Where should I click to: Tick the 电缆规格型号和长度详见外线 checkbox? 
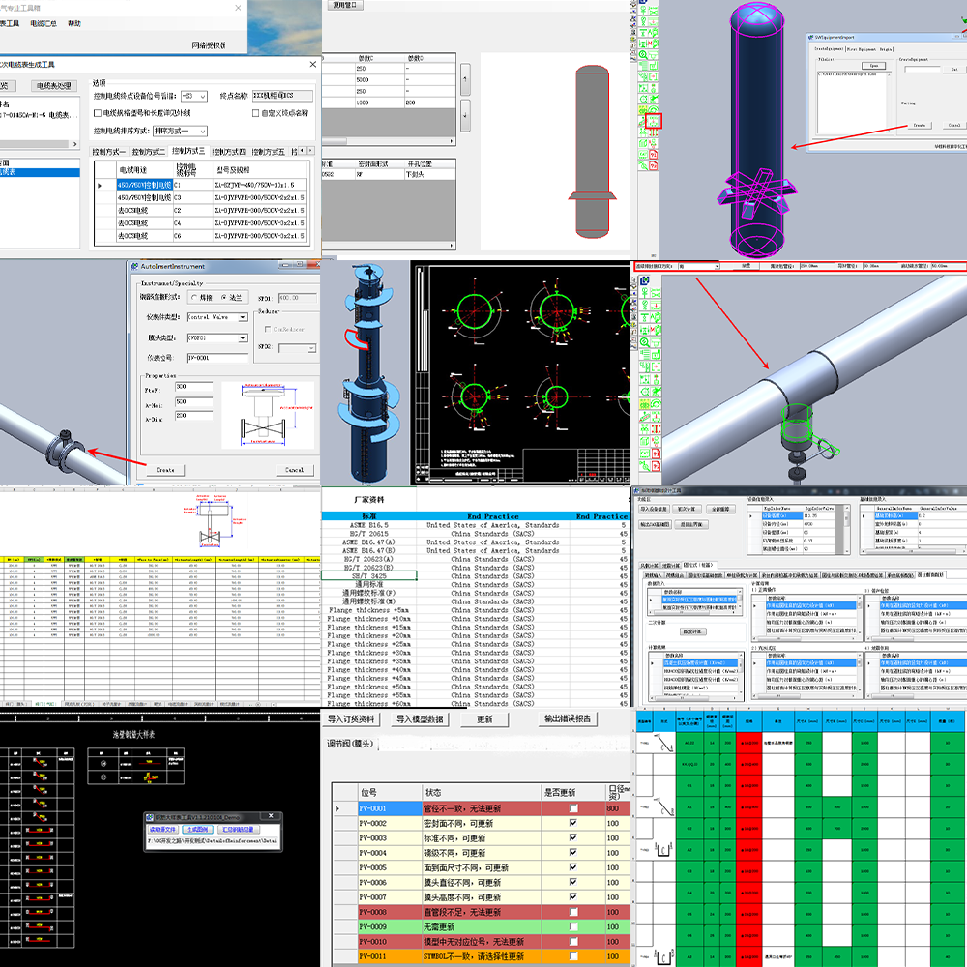pos(98,113)
